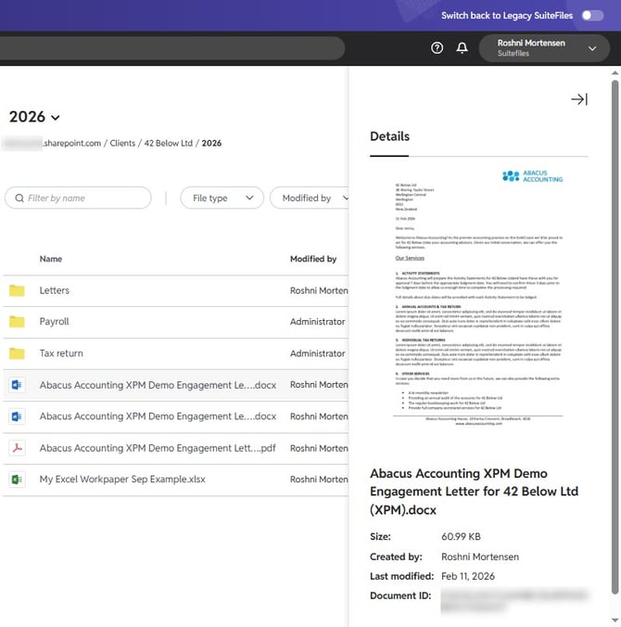Open the help question mark icon
This screenshot has width=621, height=627.
click(437, 48)
